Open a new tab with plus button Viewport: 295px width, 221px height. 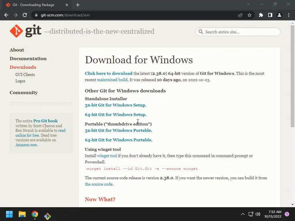78,5
